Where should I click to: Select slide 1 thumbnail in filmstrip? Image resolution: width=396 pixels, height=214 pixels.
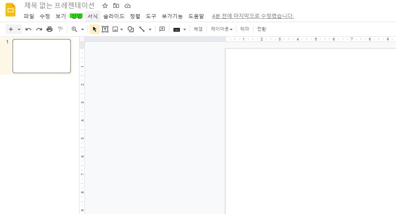coord(42,56)
